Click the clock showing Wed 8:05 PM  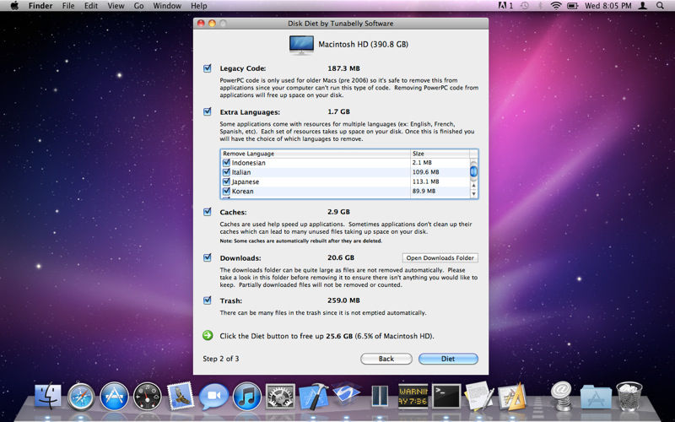point(607,6)
